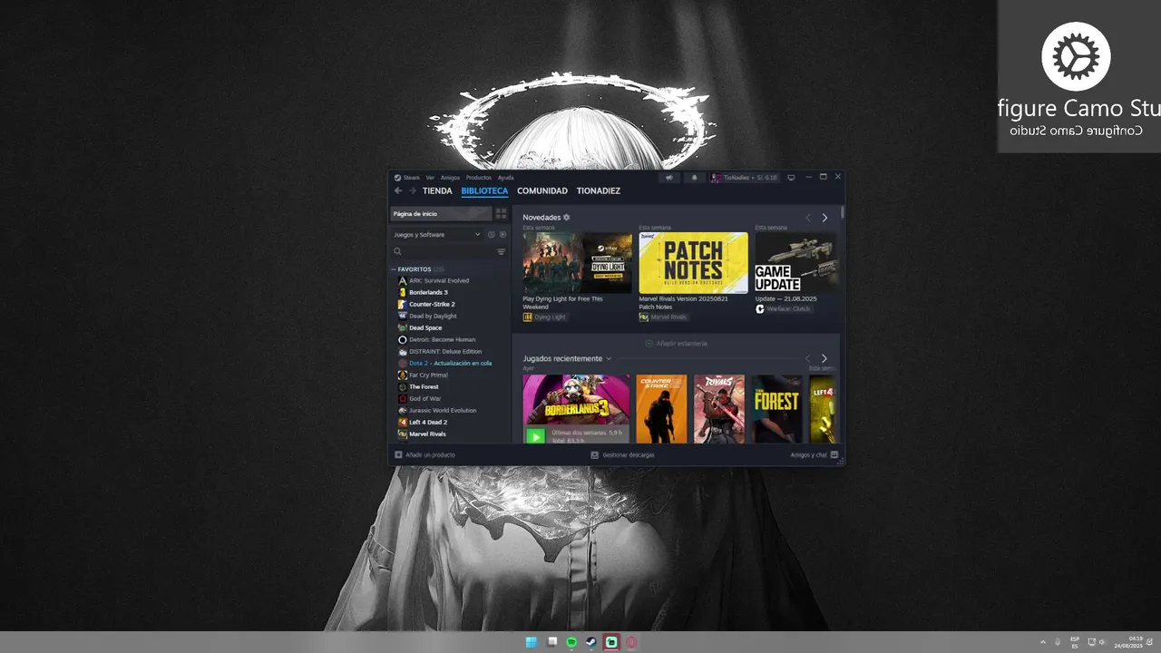
Task: Select the BIBLIOTECA tab
Action: pos(484,191)
